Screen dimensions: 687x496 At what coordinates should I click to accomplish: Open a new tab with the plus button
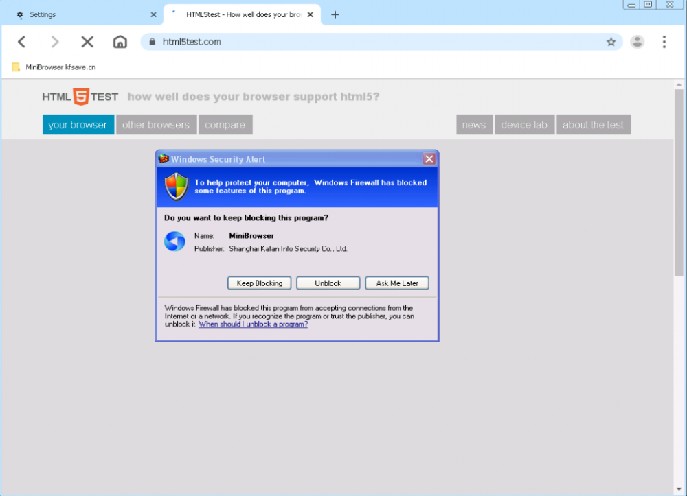click(x=335, y=14)
